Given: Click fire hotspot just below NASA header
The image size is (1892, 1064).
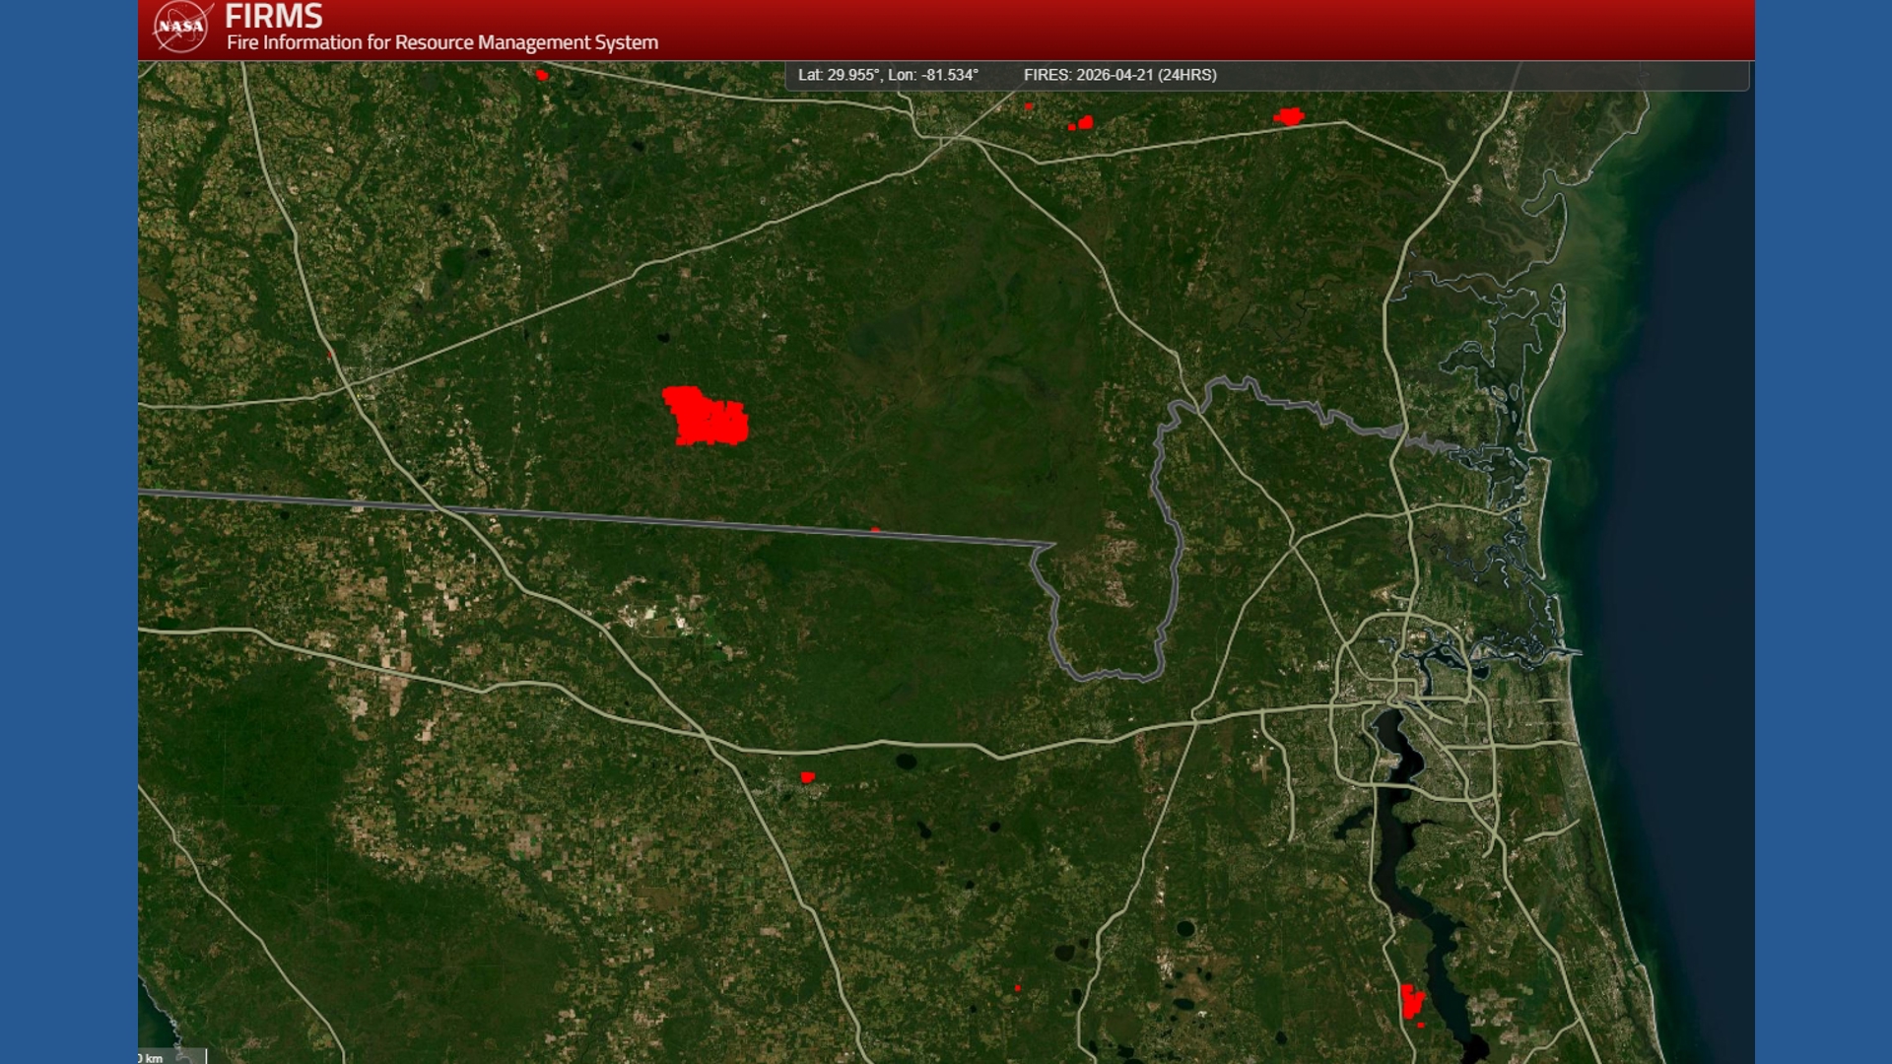Looking at the screenshot, I should click(x=541, y=75).
